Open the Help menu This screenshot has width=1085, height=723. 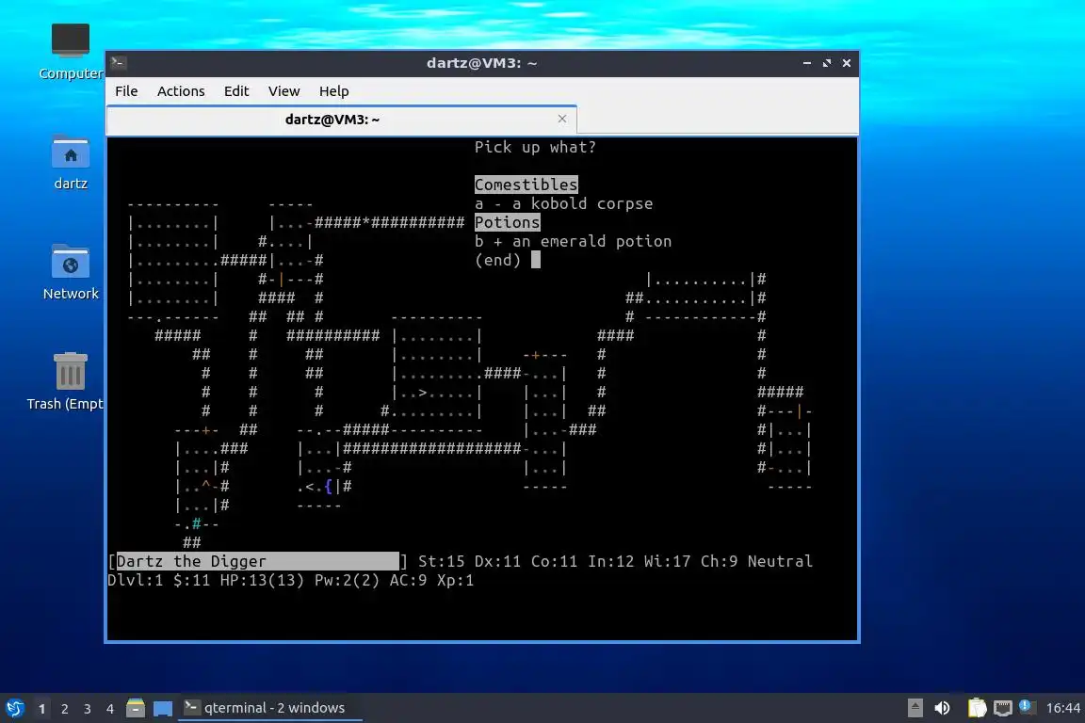tap(333, 91)
